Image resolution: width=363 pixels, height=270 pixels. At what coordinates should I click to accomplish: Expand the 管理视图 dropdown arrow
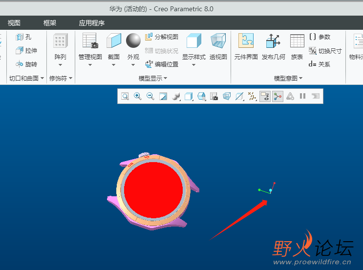(90, 65)
